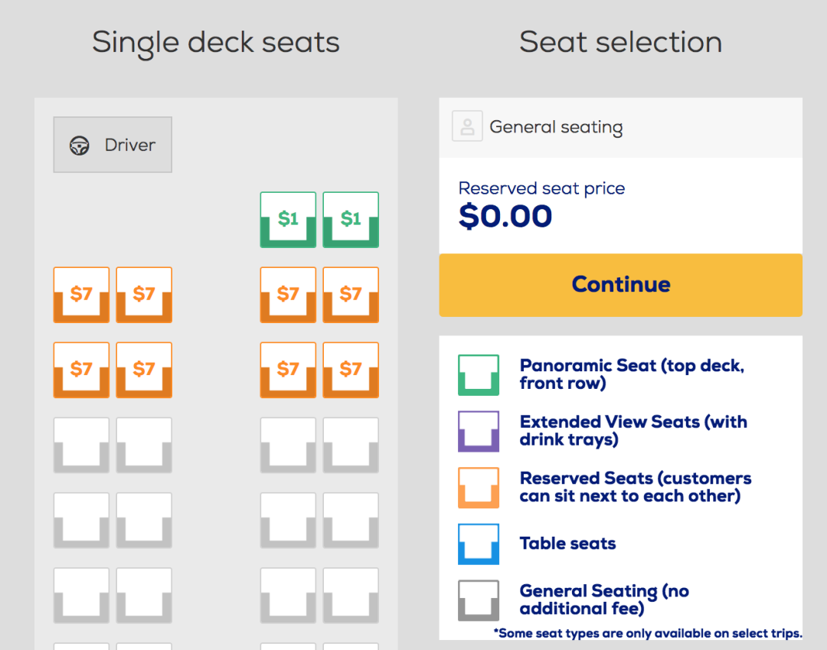The height and width of the screenshot is (650, 827).
Task: Click the General seating passenger row
Action: [x=620, y=127]
